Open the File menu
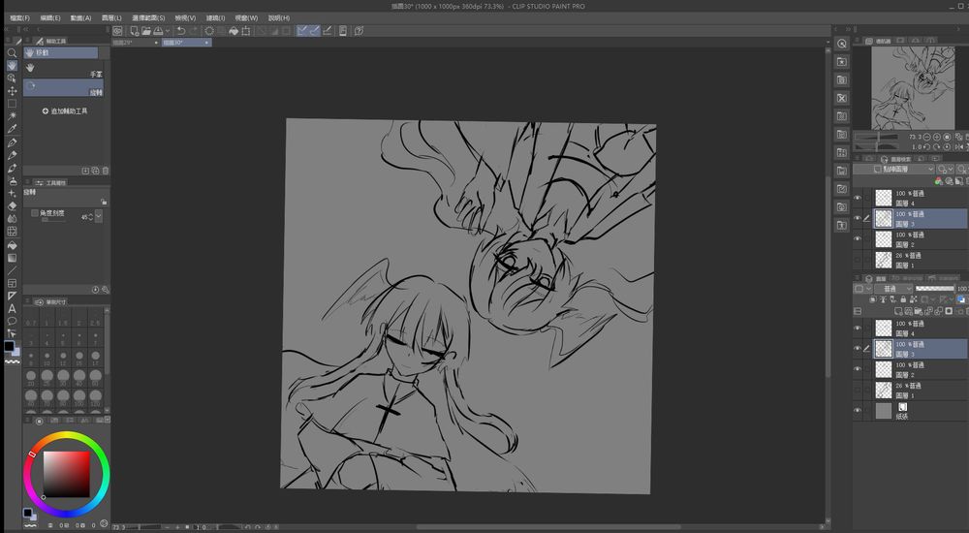The height and width of the screenshot is (533, 969). point(19,18)
